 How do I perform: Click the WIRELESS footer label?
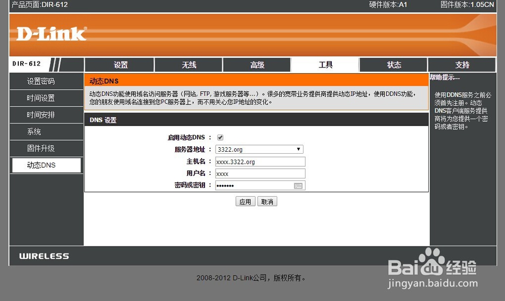44,256
